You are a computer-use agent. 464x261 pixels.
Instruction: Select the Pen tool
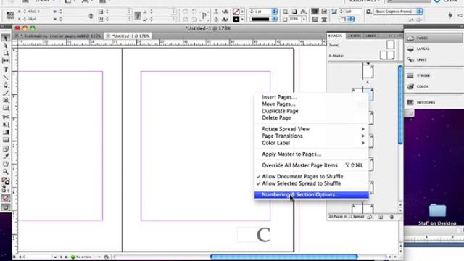pos(5,85)
